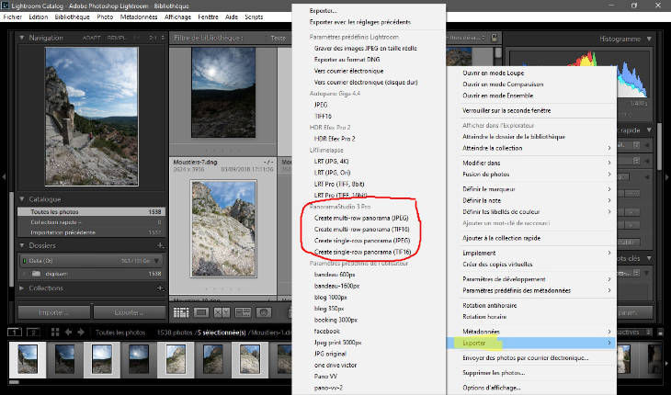Select Toutes les photos in Catalogue
The height and width of the screenshot is (395, 671).
click(91, 211)
